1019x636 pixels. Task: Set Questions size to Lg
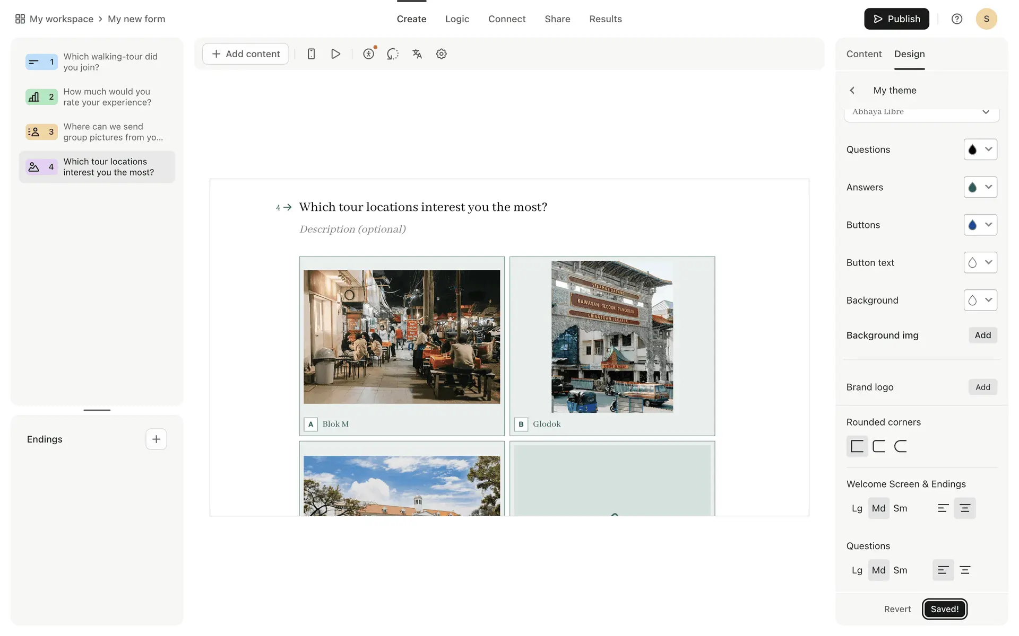857,570
